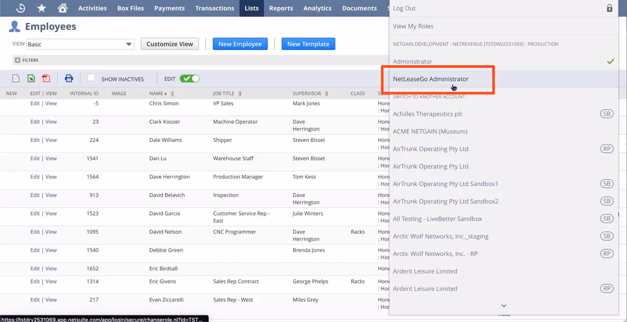
Task: Switch to the Lists tab
Action: coord(251,8)
